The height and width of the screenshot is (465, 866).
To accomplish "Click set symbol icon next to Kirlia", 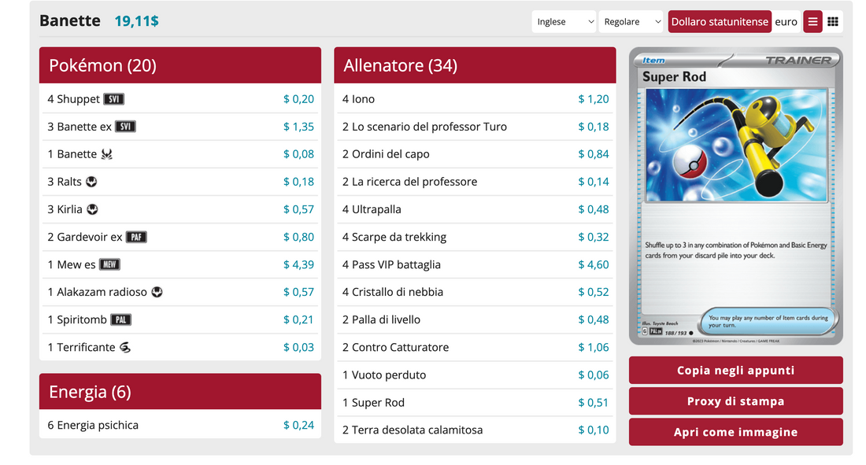I will coord(93,209).
